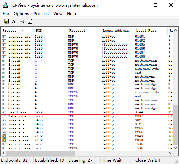Viewport: 179px width, 164px height.
Task: Click the horizontal scrollbar right arrow
Action: [170, 153]
